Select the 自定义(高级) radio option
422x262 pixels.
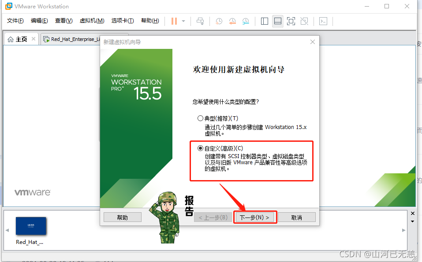pyautogui.click(x=200, y=148)
